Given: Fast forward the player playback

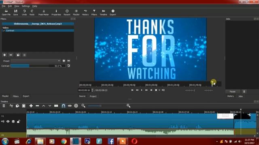Looking at the screenshot, I should (x=146, y=90).
